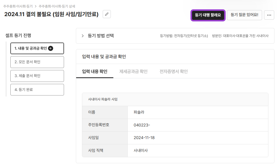Select the 입력 내용 확인 tab
The width and height of the screenshot is (277, 165).
(95, 71)
